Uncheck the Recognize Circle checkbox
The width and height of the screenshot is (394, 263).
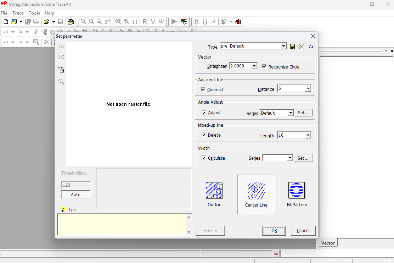point(264,67)
